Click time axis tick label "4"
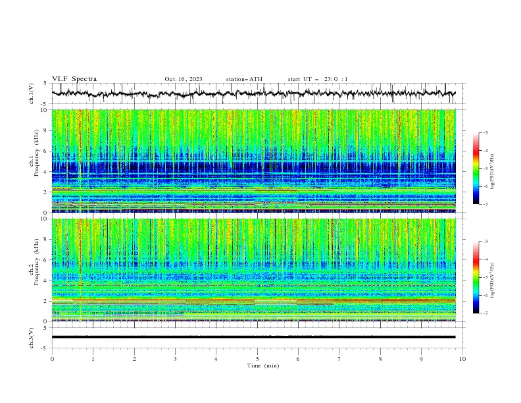The width and height of the screenshot is (521, 403). 216,359
